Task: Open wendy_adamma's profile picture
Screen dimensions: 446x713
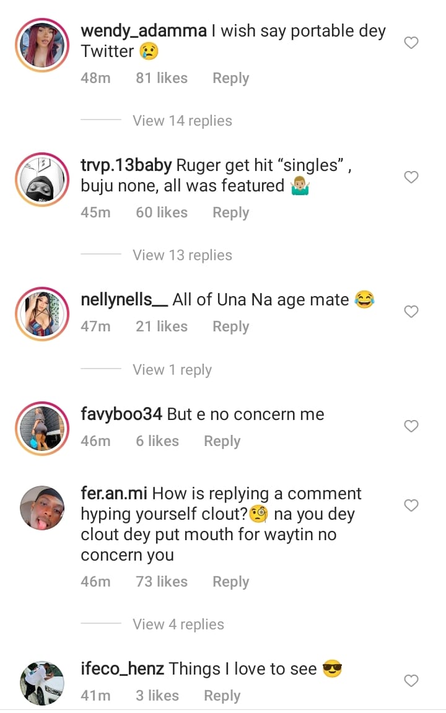Action: [x=42, y=43]
